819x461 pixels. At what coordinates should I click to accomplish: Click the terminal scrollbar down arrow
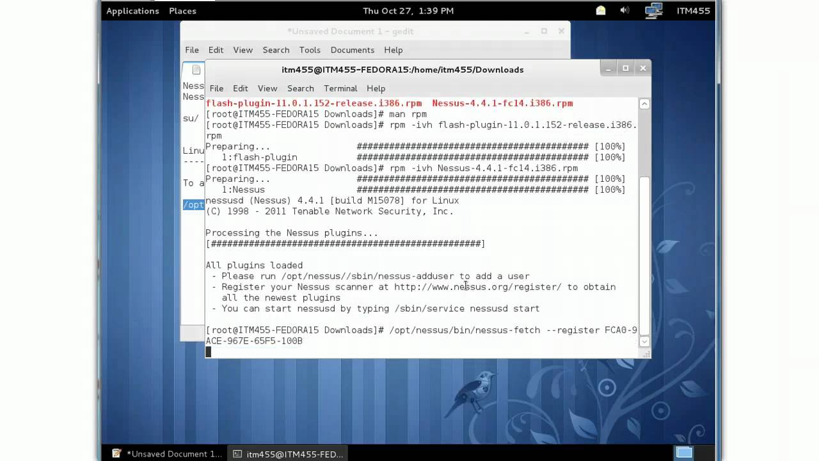click(644, 341)
